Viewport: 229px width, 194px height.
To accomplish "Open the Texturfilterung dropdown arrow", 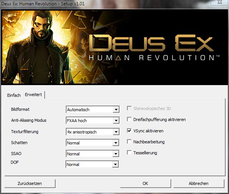I will pyautogui.click(x=116, y=132).
